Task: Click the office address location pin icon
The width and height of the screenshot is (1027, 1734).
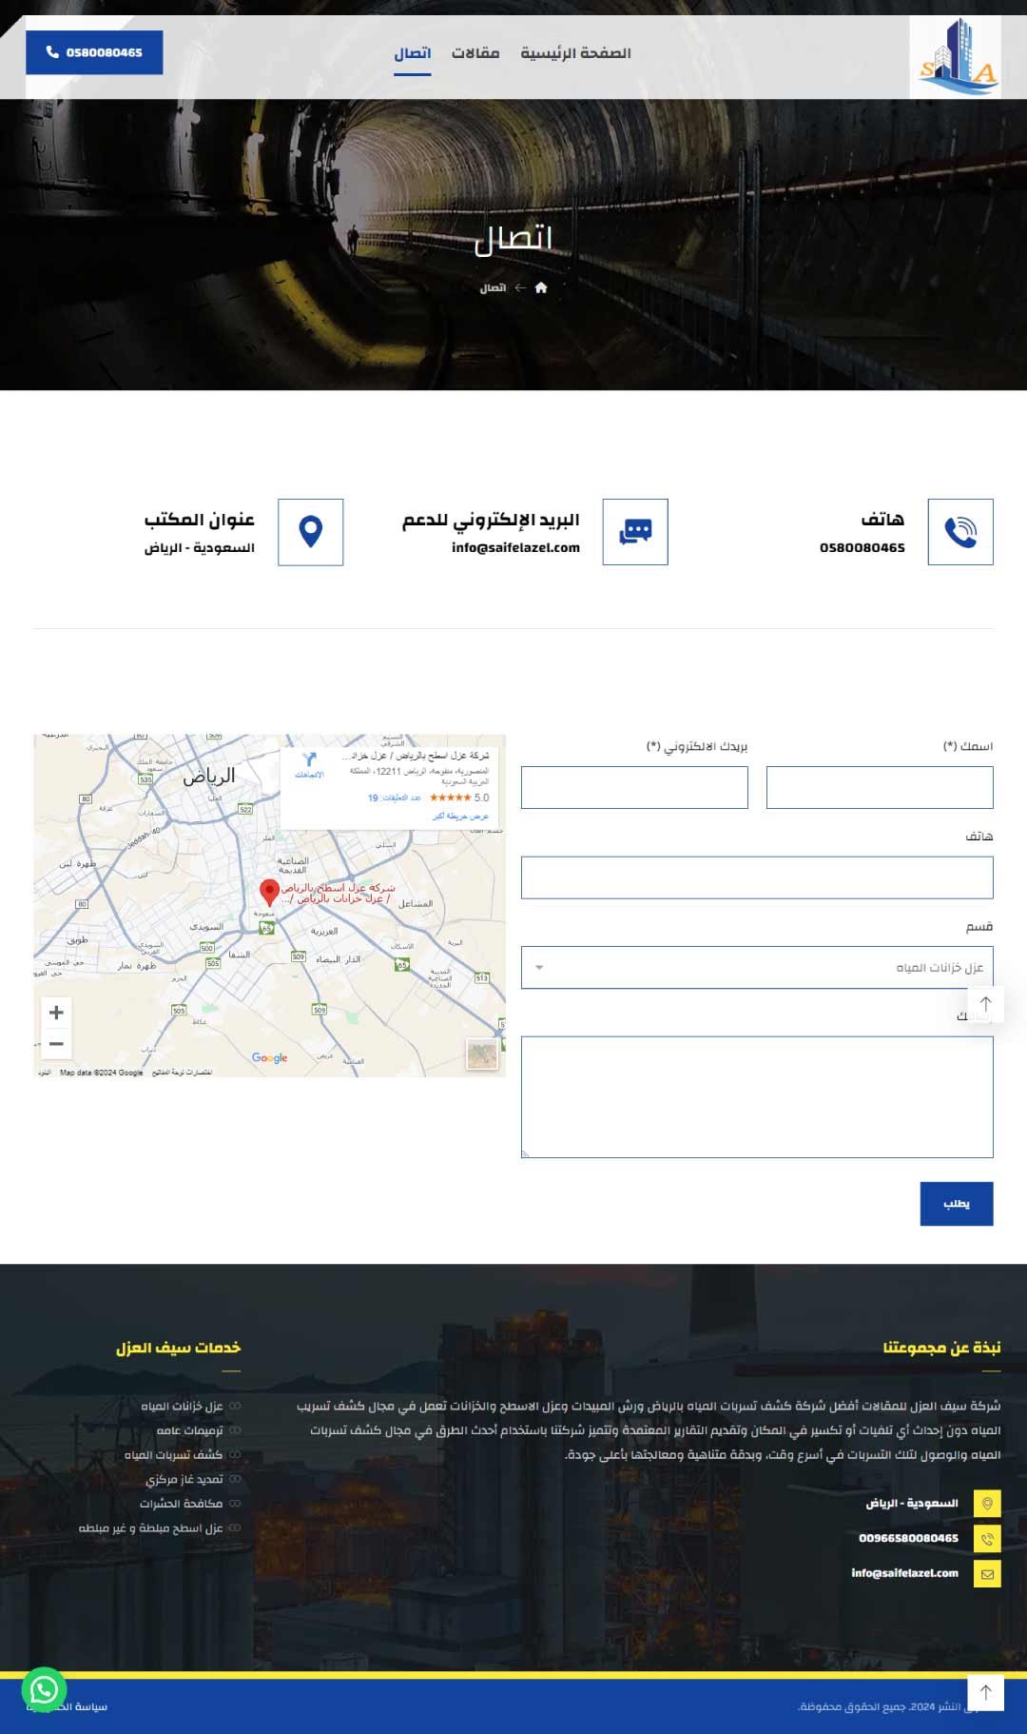Action: tap(310, 532)
